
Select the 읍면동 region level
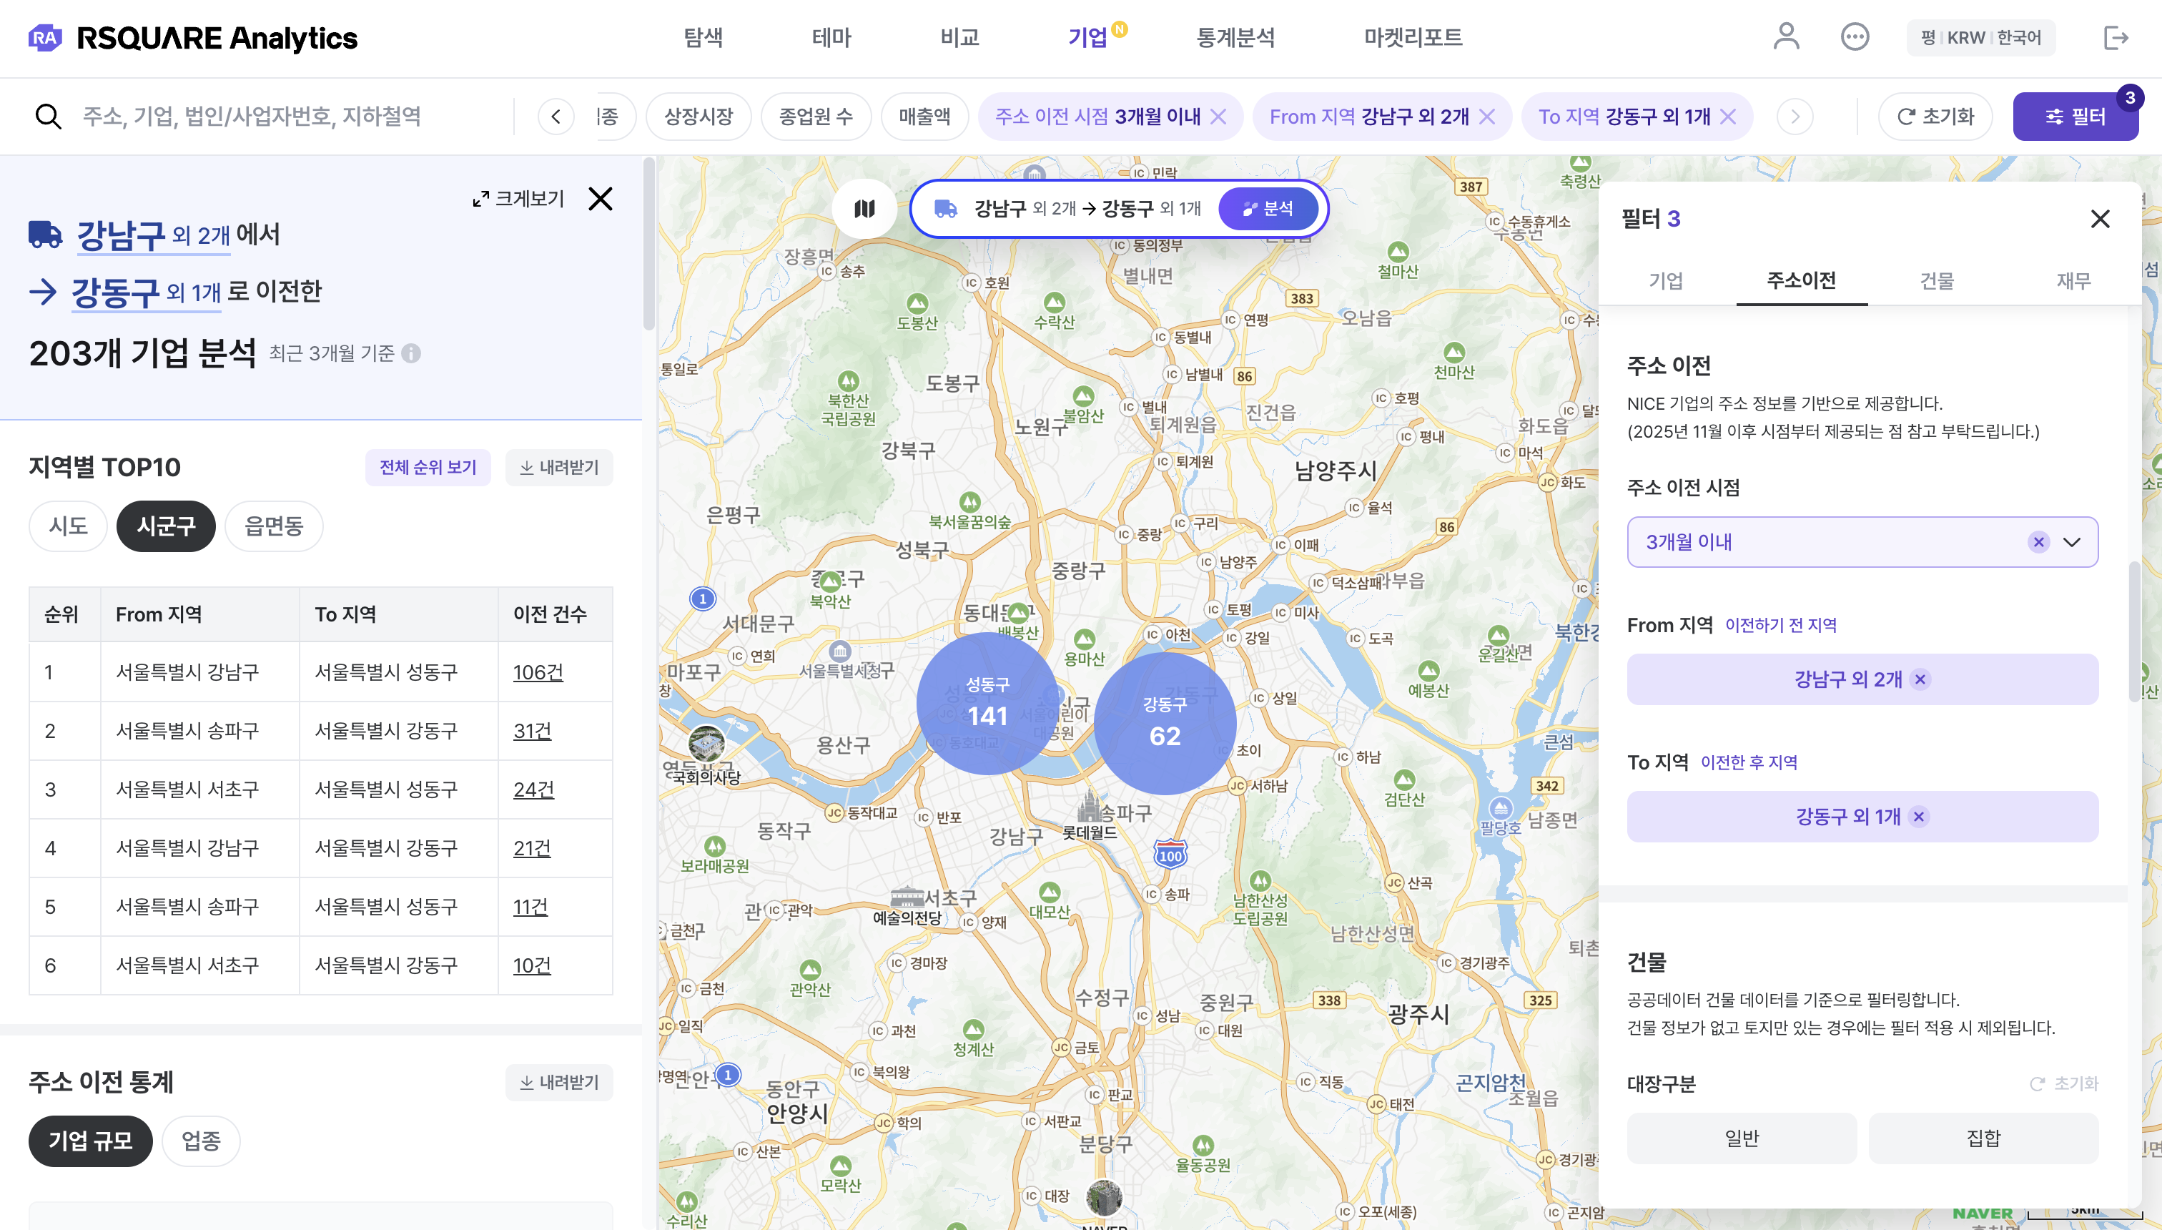[x=274, y=526]
